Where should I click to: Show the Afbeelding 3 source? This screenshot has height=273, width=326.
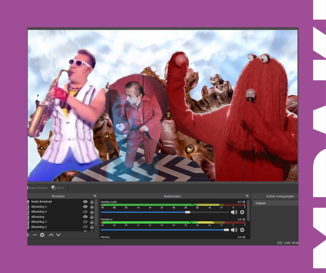click(85, 222)
